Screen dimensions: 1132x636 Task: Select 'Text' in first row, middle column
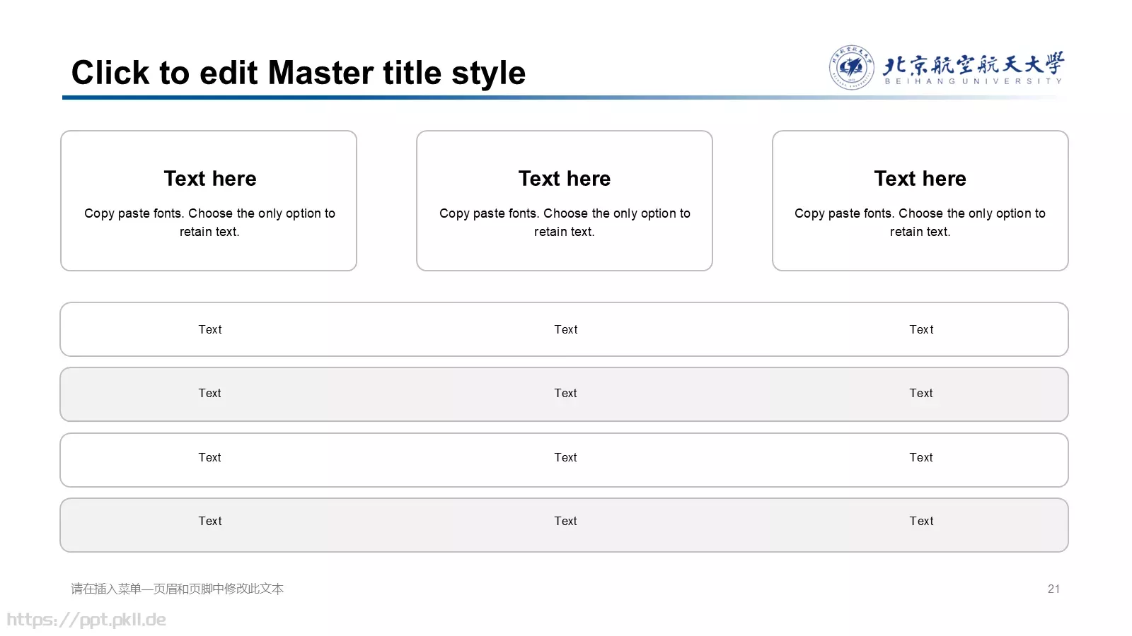pos(566,329)
